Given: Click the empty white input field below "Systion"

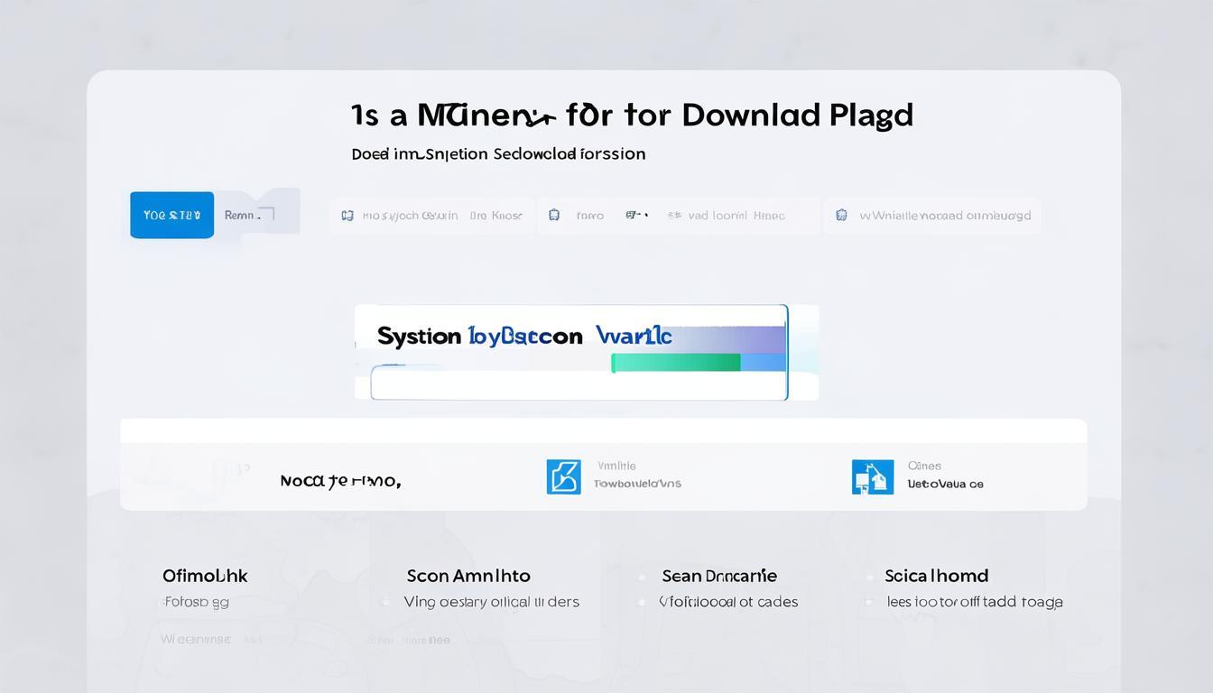Looking at the screenshot, I should coord(578,384).
